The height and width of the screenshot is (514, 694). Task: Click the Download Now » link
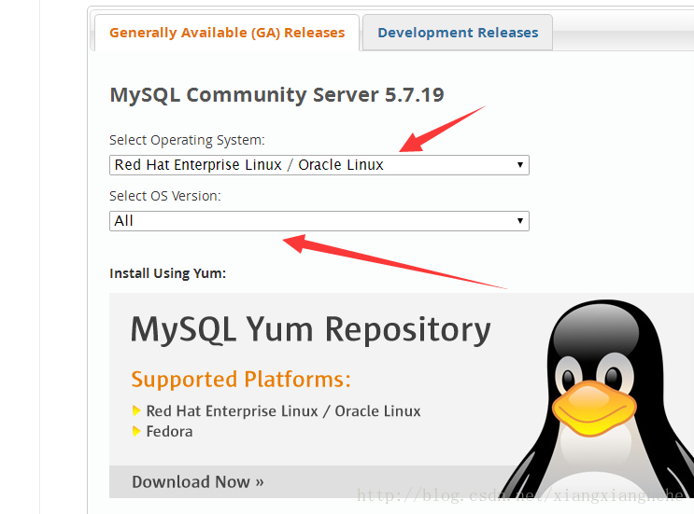click(197, 481)
